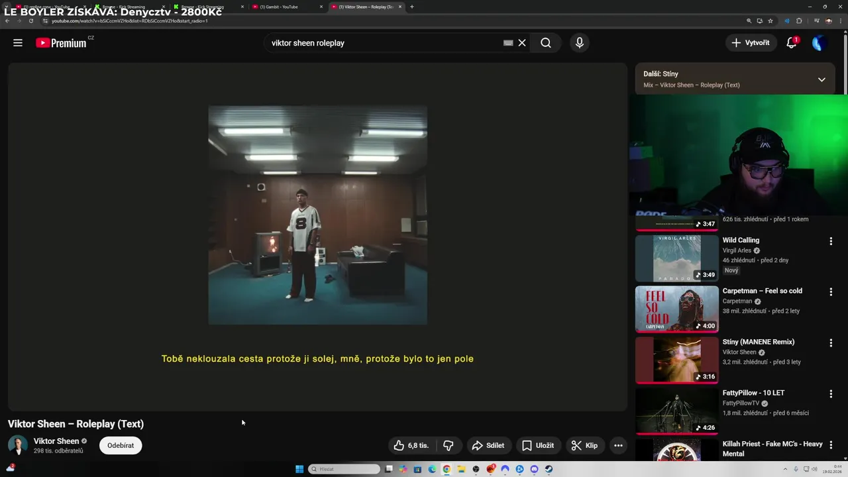Open options menu for FattyPillow - 10 LET

(831, 394)
